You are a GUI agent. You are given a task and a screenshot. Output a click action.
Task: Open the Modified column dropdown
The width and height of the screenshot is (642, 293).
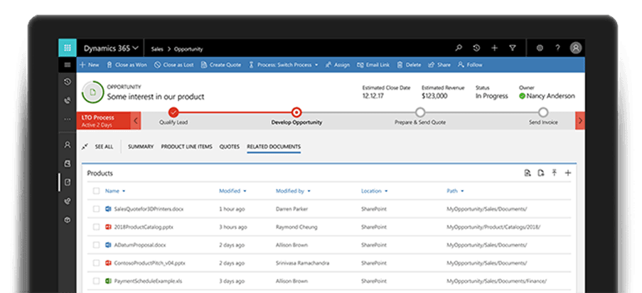coord(232,191)
